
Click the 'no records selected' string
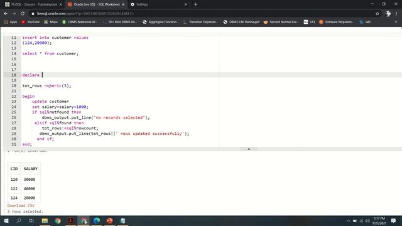click(x=119, y=117)
